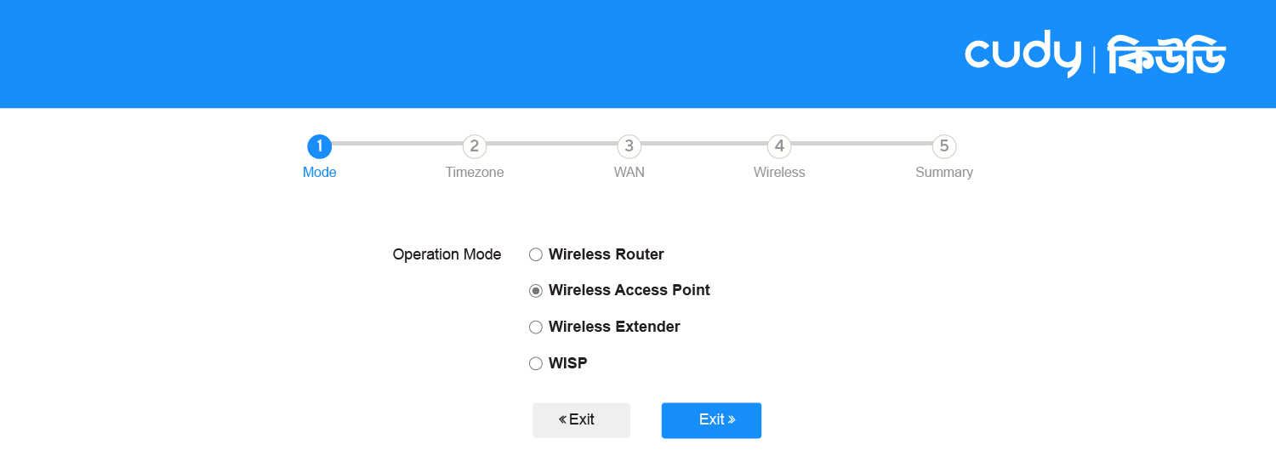Select the Wireless Router radio button
This screenshot has height=473, width=1276.
536,254
